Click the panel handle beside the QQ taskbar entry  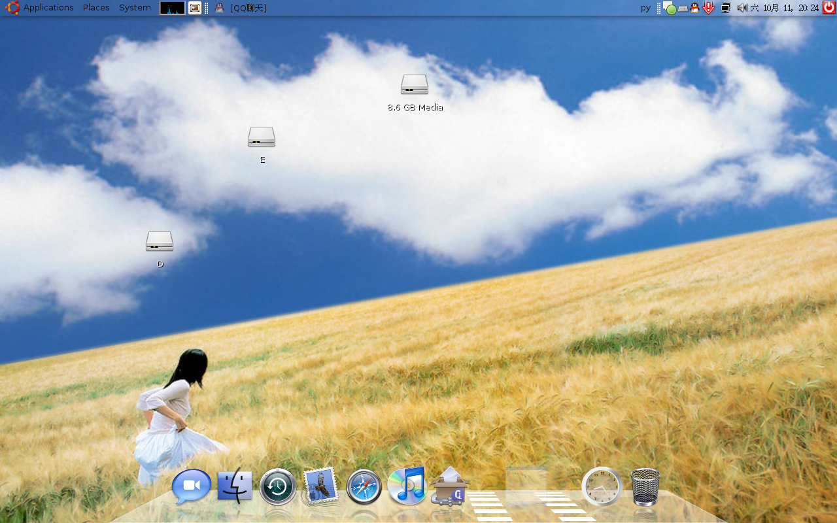click(x=207, y=8)
